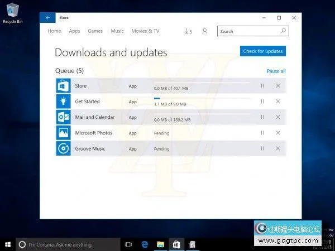The image size is (335, 251).
Task: Pause the Get Started download
Action: (x=262, y=102)
